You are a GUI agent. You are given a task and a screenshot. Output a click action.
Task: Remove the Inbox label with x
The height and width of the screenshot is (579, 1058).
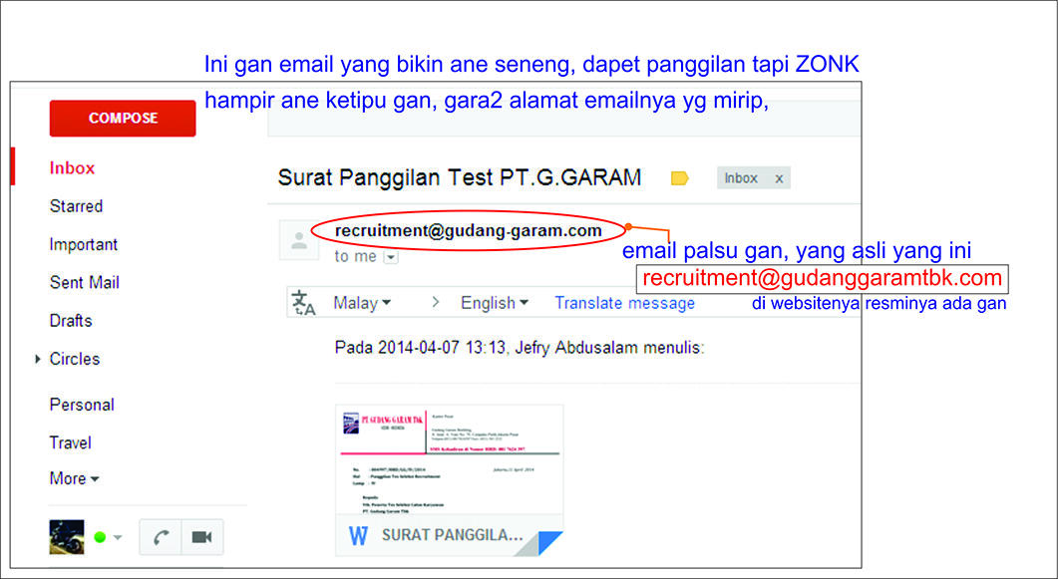pos(779,178)
